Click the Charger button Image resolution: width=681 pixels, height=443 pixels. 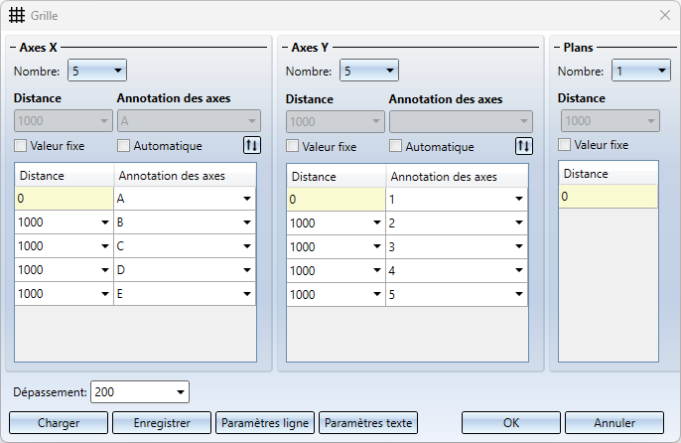pyautogui.click(x=59, y=423)
